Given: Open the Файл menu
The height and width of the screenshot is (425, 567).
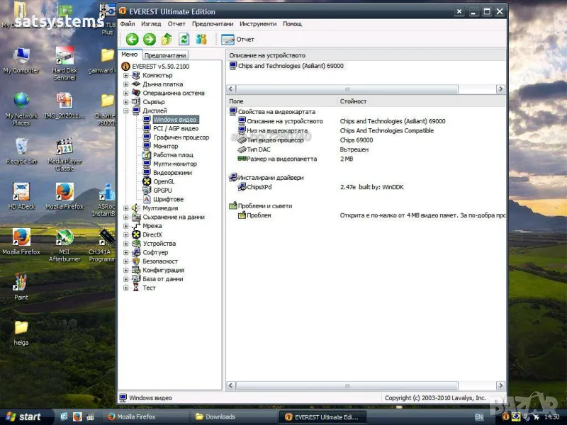Looking at the screenshot, I should point(128,24).
